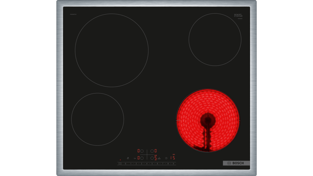Tap the hand wipe-protection lock icon
The height and width of the screenshot is (176, 313).
[x=128, y=158]
